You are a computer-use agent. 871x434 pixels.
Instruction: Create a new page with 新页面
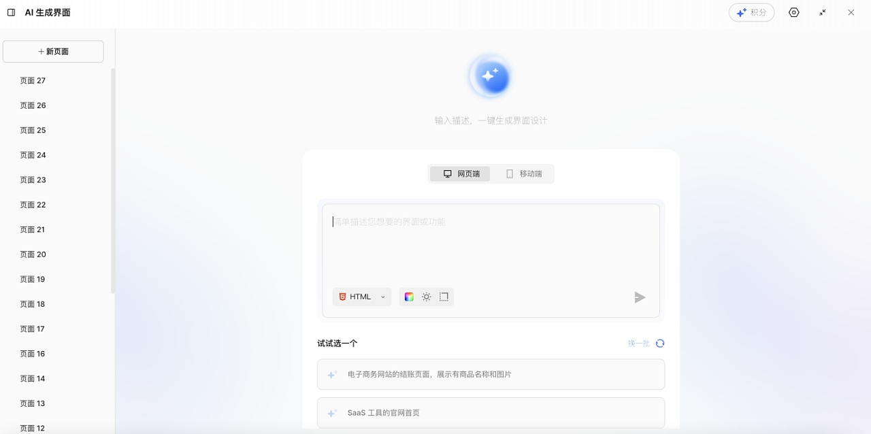[x=53, y=51]
